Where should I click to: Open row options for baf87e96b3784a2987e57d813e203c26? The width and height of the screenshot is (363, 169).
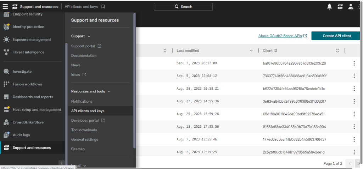click(x=354, y=63)
